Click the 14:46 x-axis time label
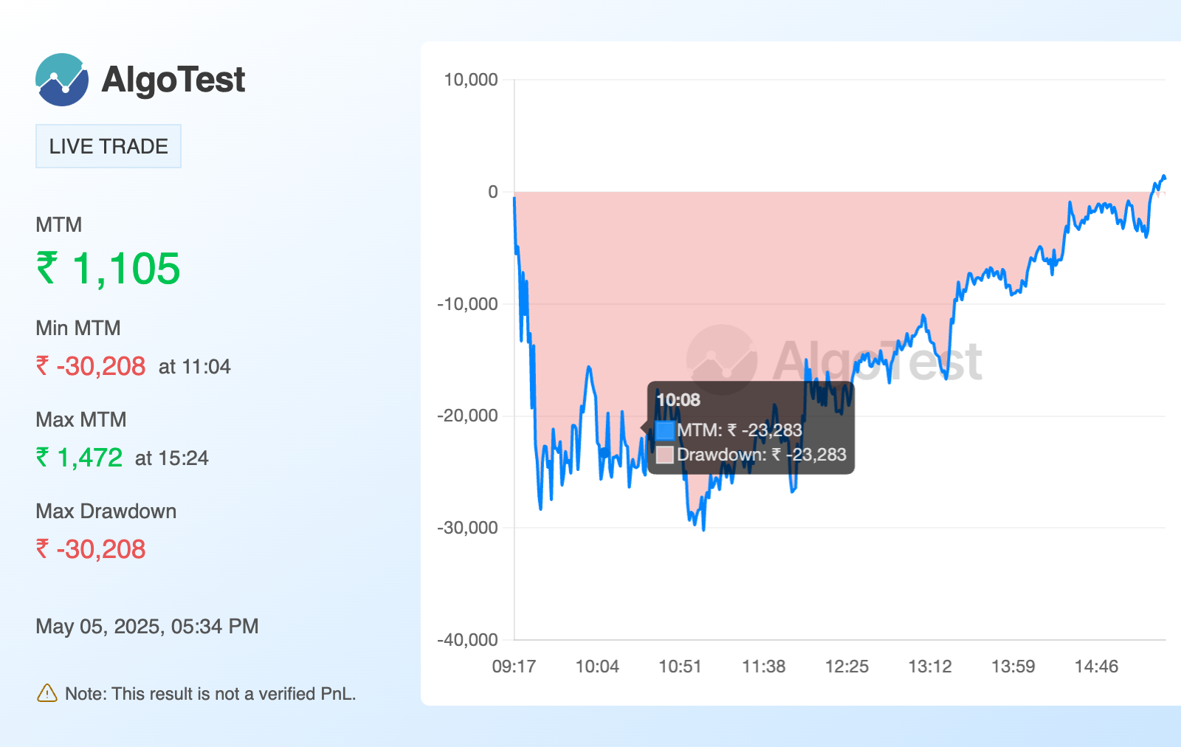Viewport: 1181px width, 747px height. coord(1096,667)
